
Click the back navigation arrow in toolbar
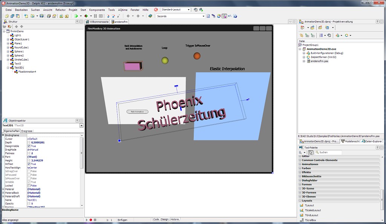(128, 16)
